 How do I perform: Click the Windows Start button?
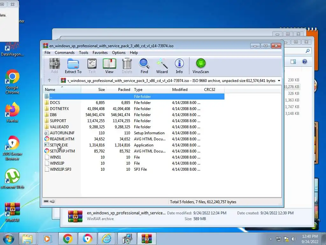coord(9,239)
